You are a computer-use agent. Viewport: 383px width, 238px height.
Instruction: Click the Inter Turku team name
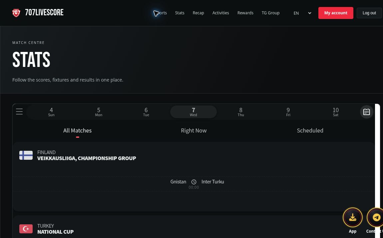(x=212, y=182)
